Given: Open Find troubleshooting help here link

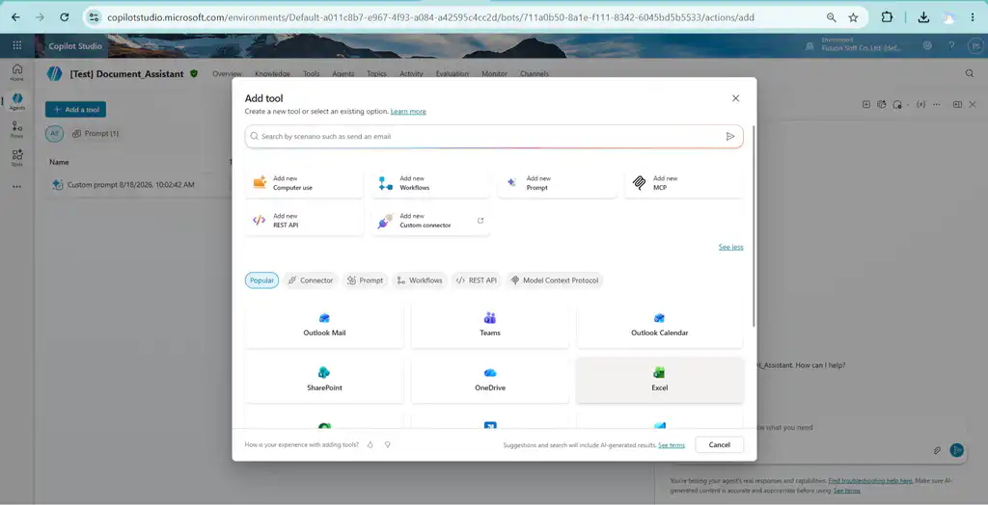Looking at the screenshot, I should [869, 481].
